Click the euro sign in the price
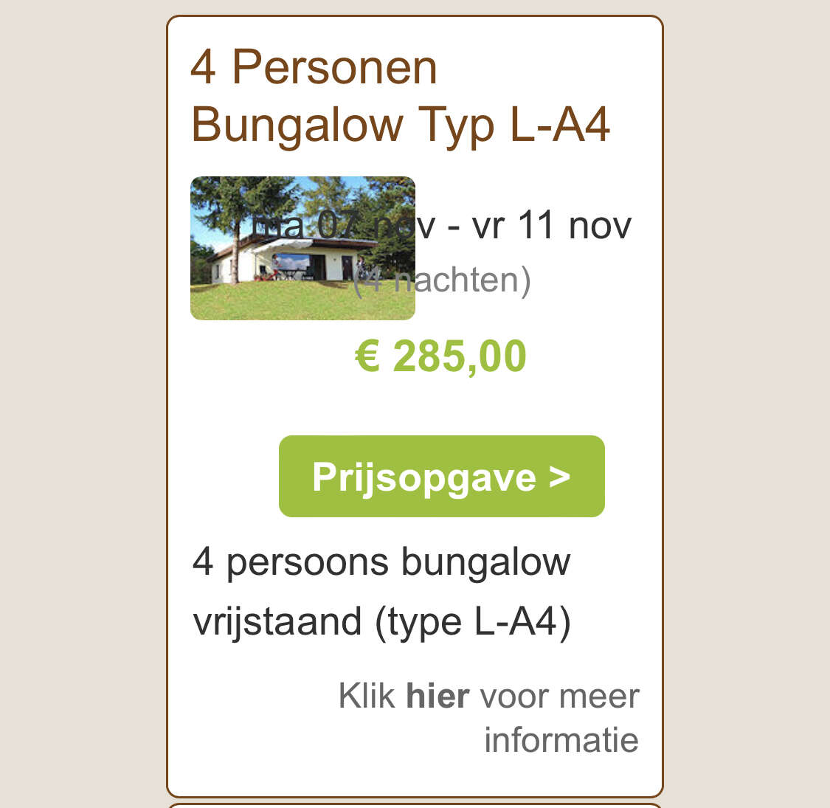Screen dimensions: 830x808 [367, 356]
